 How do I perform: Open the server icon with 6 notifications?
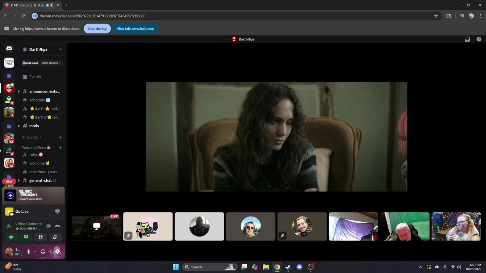tap(9, 151)
